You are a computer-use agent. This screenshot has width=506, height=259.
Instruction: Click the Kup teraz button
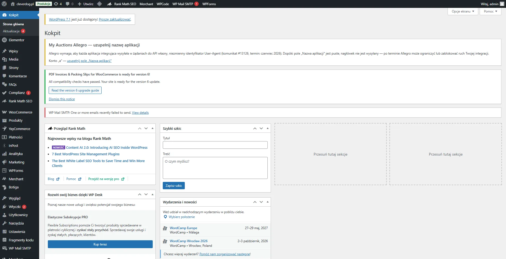[100, 244]
